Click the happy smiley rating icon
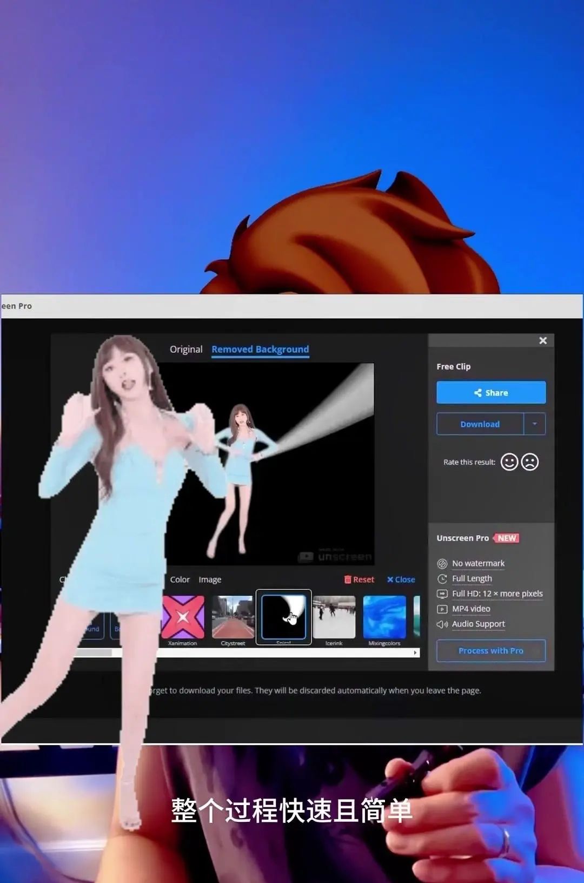 pos(509,462)
